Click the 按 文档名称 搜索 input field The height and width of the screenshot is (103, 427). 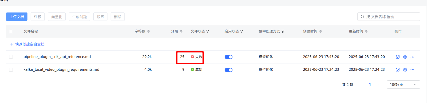click(389, 17)
